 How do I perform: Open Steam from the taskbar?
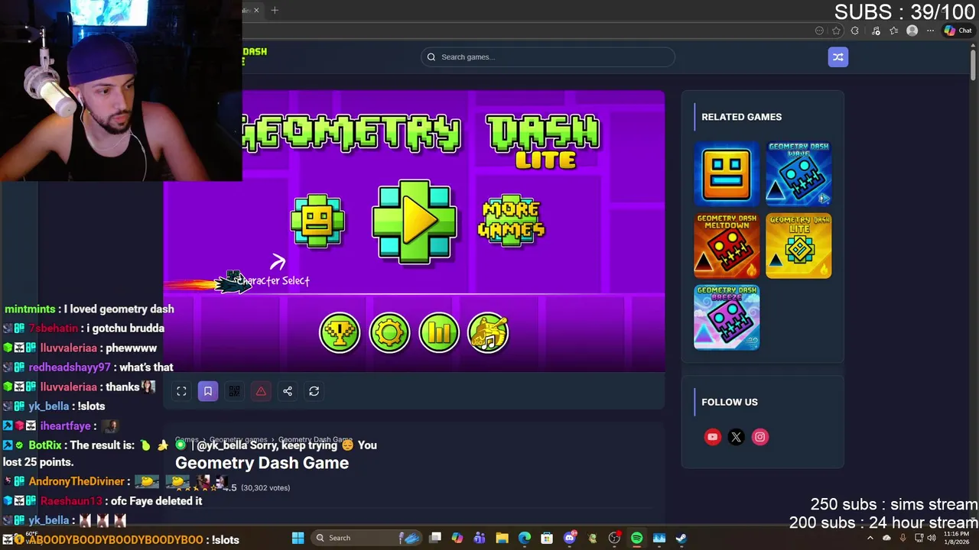(x=681, y=538)
